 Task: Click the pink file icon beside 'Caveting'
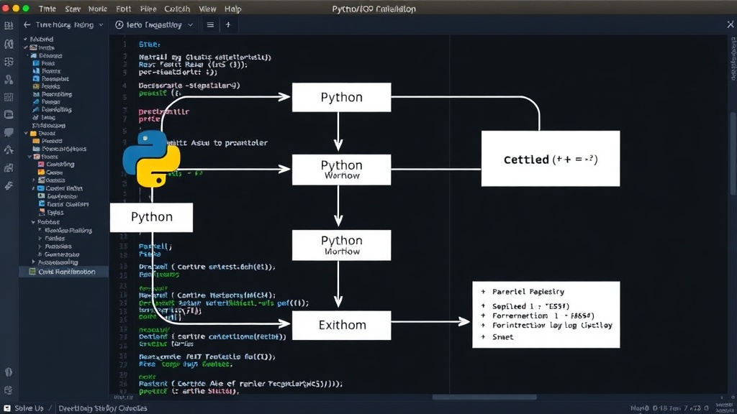click(41, 165)
